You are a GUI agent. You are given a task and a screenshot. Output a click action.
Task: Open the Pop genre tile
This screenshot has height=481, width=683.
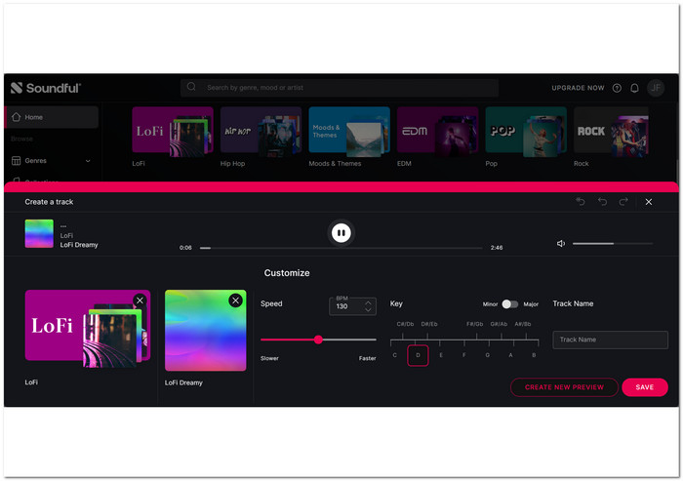(526, 132)
